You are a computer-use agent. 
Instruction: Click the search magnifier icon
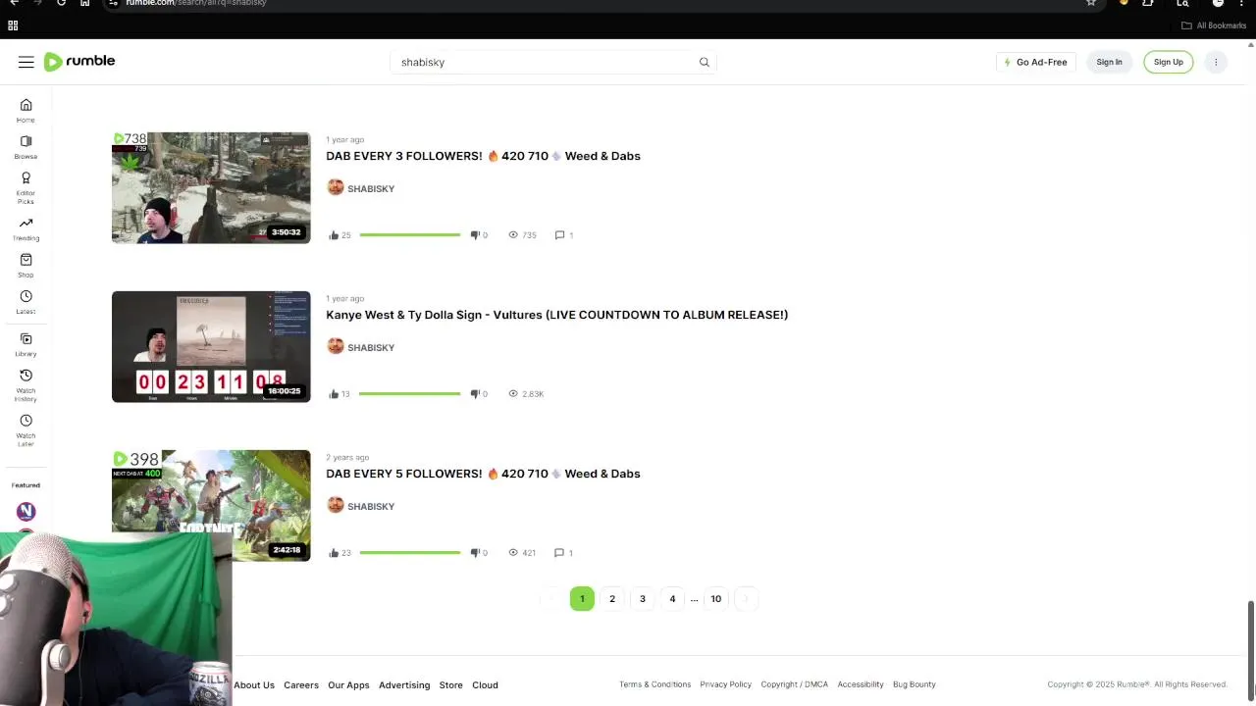(704, 62)
